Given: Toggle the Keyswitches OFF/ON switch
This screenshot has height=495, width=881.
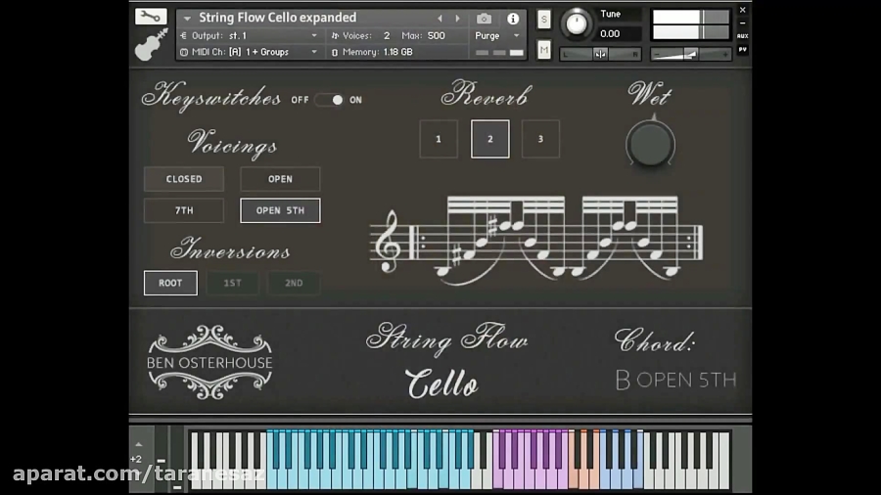Looking at the screenshot, I should click(x=329, y=100).
